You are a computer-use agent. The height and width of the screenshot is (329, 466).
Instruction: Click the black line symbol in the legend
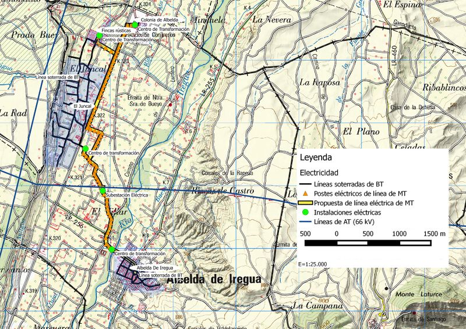tap(306, 183)
